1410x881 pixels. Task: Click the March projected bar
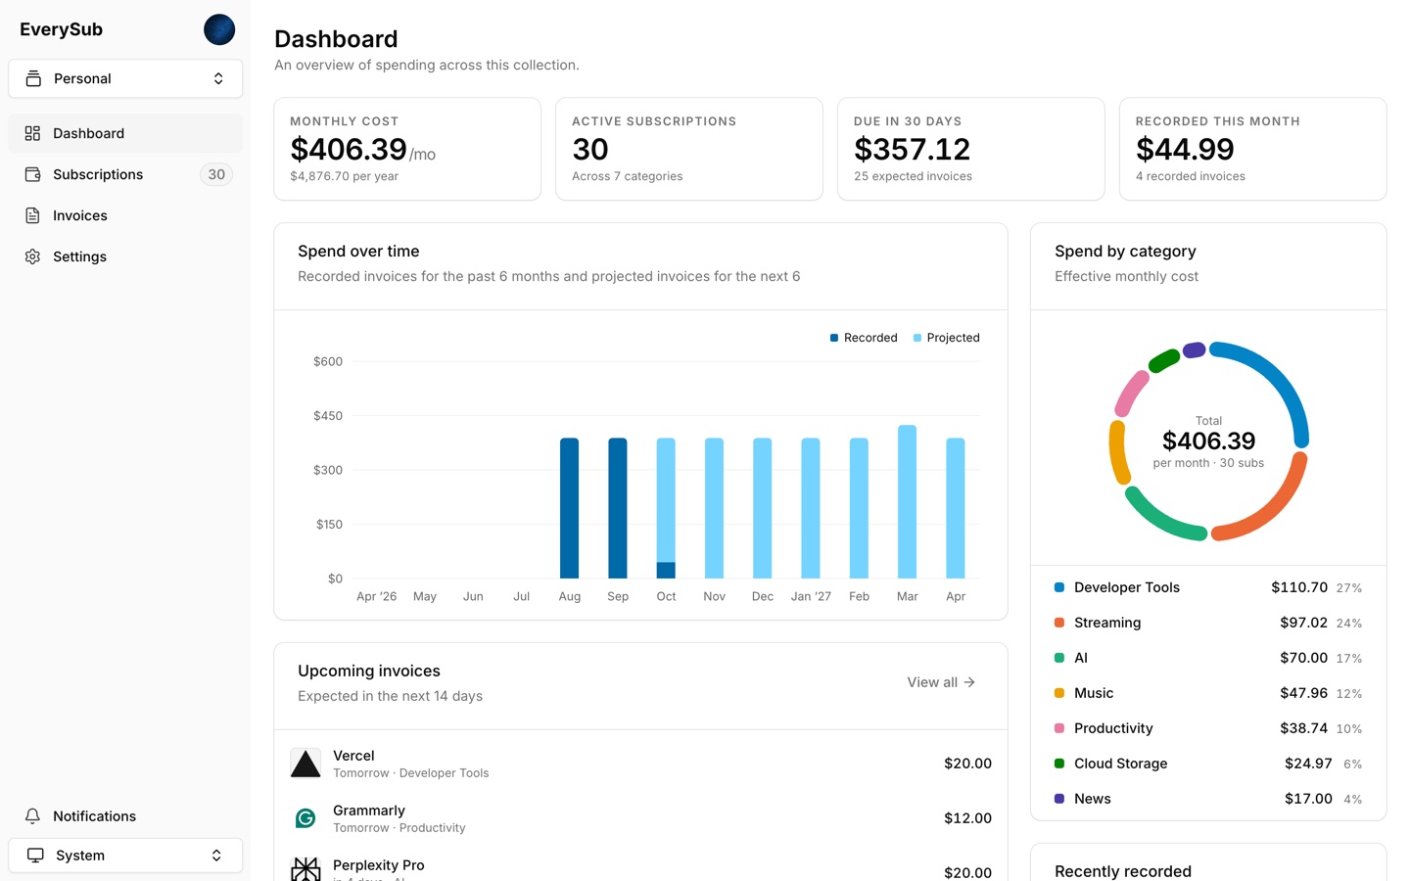[908, 502]
